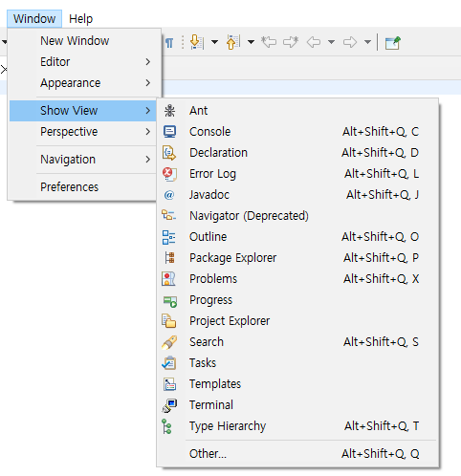Click the Alt+Shift+Q, D shortcut text
This screenshot has height=476, width=461.
click(381, 153)
